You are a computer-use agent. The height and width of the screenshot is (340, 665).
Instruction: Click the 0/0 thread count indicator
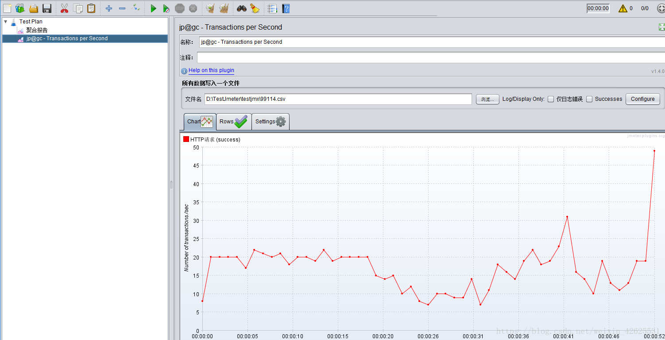(x=645, y=8)
